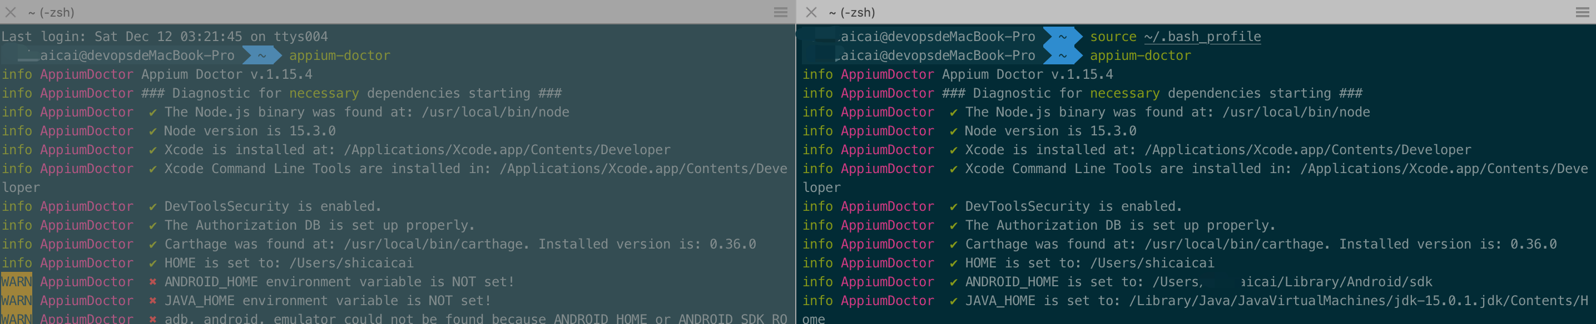Click 'source' command in right pane
This screenshot has height=324, width=1596.
pyautogui.click(x=1113, y=37)
